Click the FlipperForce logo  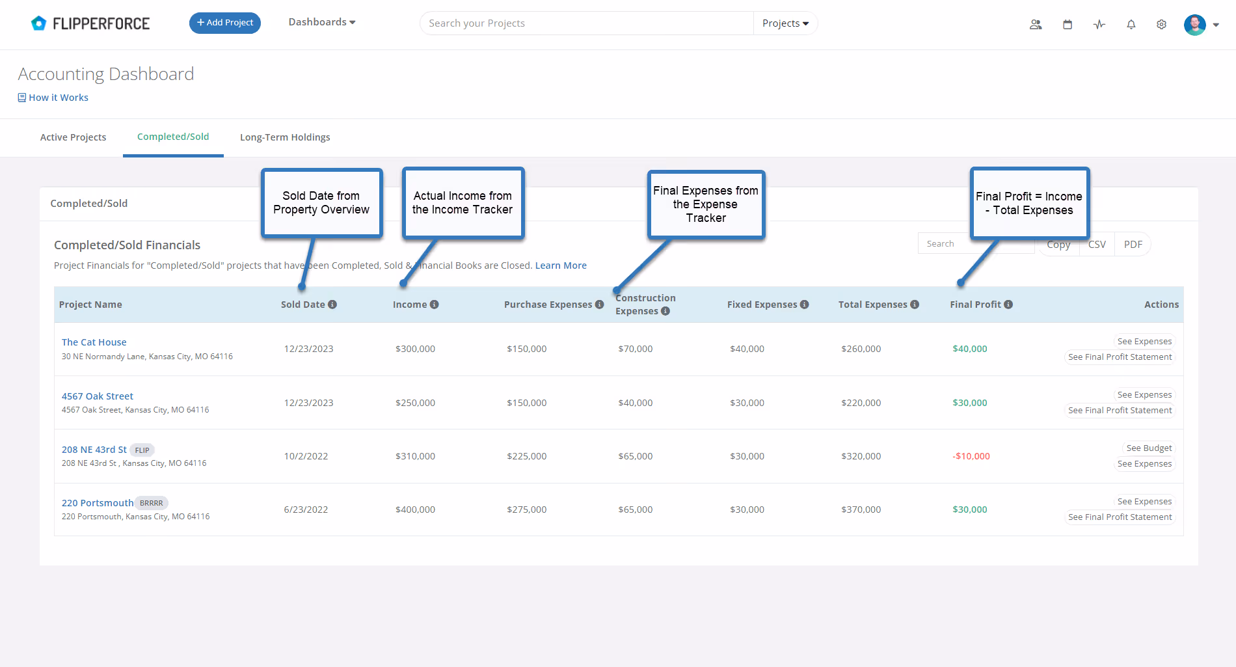(90, 23)
